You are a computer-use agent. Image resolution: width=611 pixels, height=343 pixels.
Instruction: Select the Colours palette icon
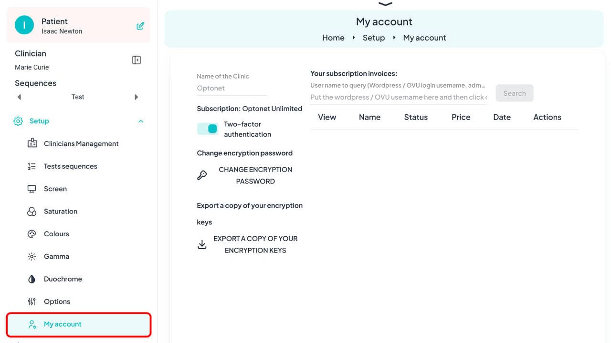coord(31,233)
